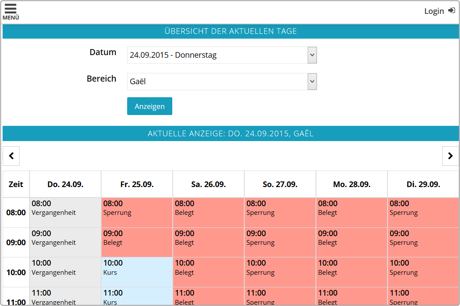Screen dimensions: 460x306
Task: Advance to next days with right arrow
Action: click(x=450, y=156)
